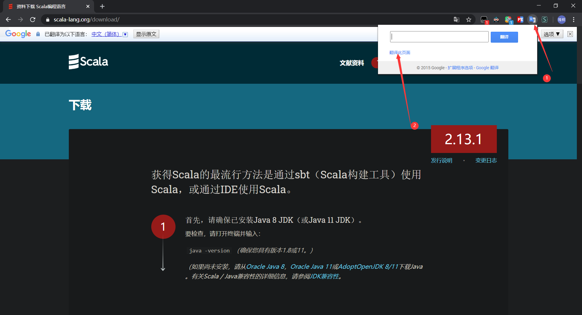Viewport: 582px width, 315px height.
Task: Open the 文献资料 nav menu item
Action: (x=352, y=63)
